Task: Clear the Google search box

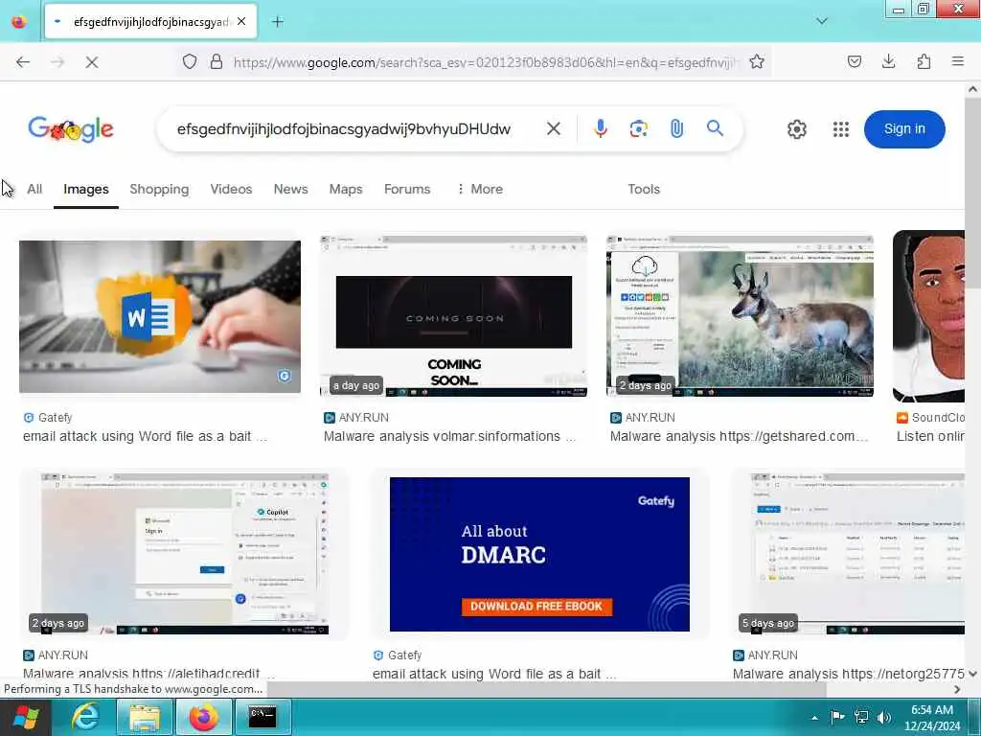Action: pyautogui.click(x=554, y=129)
